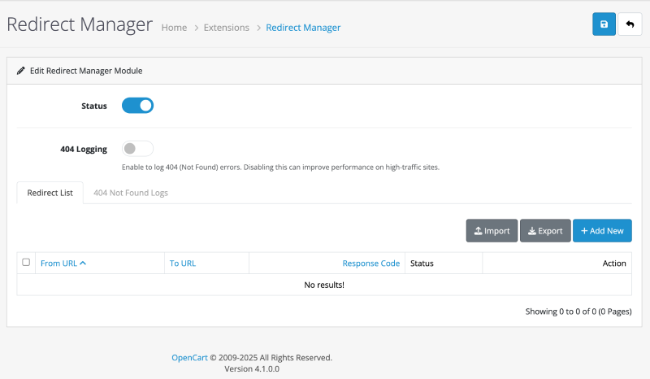Check the select-all checkbox in table header

tap(26, 263)
